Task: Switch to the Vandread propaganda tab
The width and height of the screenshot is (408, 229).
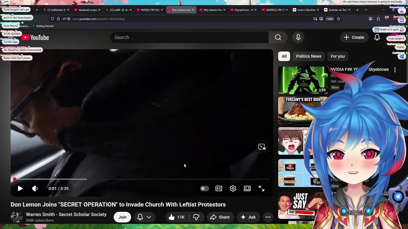Action: point(87,10)
